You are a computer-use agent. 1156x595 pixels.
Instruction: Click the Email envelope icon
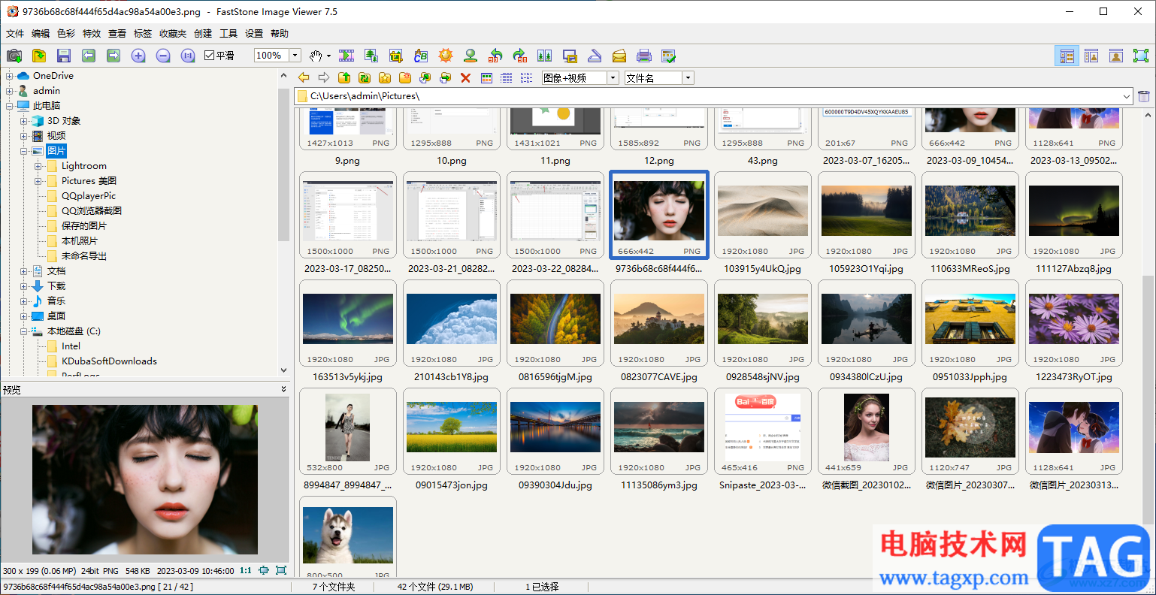point(619,56)
